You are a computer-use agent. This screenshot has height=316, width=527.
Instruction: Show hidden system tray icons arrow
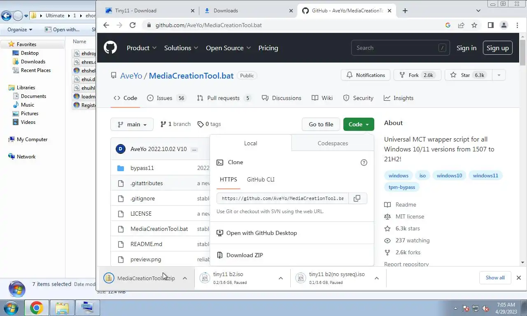(x=455, y=308)
